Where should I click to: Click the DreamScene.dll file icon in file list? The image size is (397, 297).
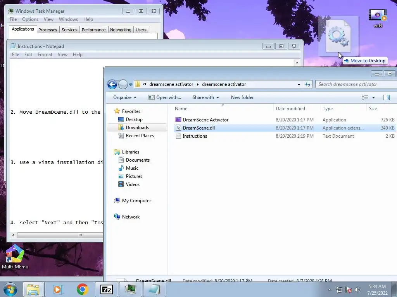(x=178, y=128)
